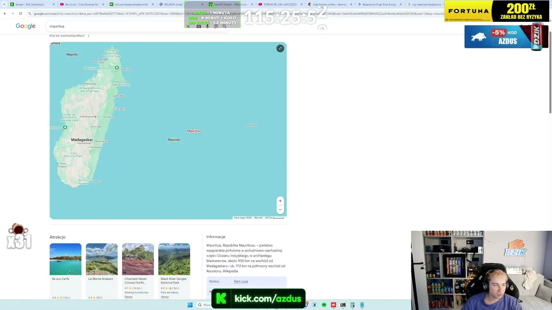Open the red app icon in the taskbar
552x310 pixels.
[x=333, y=305]
